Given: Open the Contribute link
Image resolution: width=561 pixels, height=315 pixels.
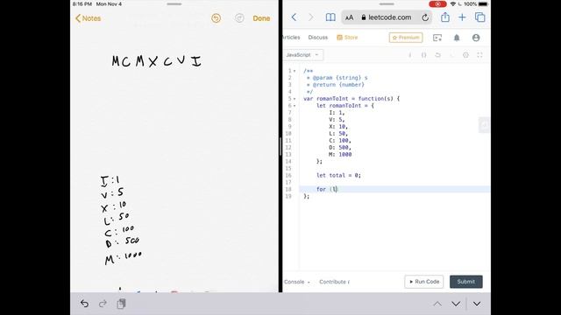Looking at the screenshot, I should click(x=335, y=282).
